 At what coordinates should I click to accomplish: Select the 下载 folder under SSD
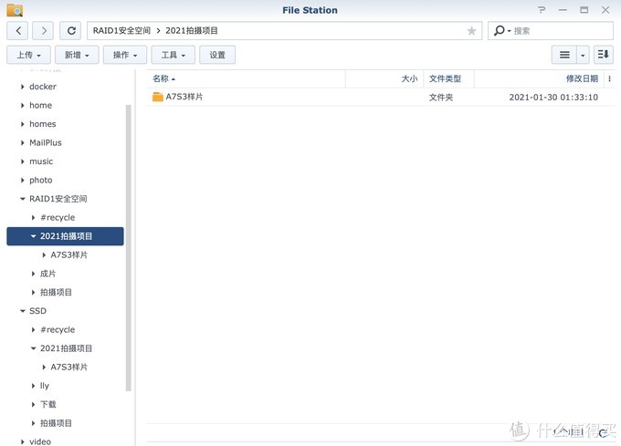(x=47, y=404)
